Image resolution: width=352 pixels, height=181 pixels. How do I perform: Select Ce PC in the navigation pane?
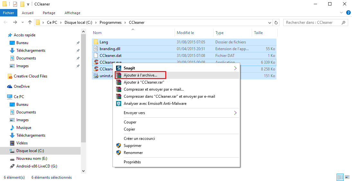tap(19, 96)
